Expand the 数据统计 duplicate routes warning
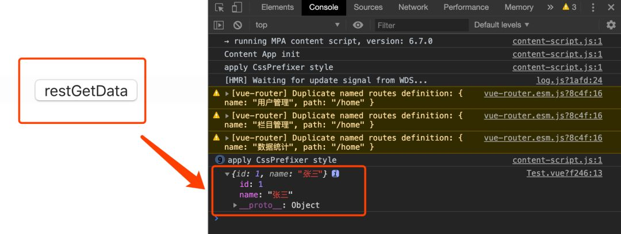Viewport: 621px width, 234px height. [x=227, y=138]
